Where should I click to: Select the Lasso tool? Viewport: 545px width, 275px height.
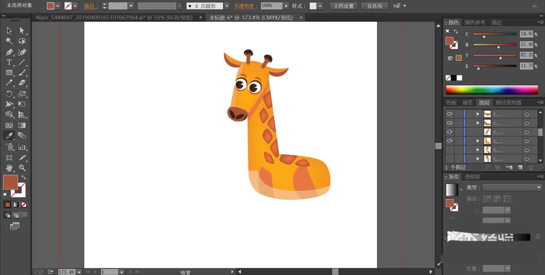pyautogui.click(x=22, y=41)
